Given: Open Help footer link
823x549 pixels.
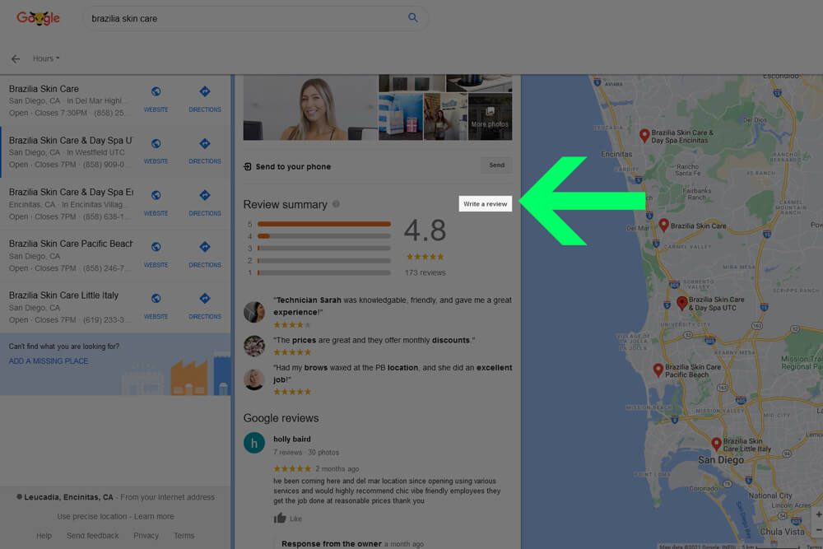Looking at the screenshot, I should [x=44, y=536].
